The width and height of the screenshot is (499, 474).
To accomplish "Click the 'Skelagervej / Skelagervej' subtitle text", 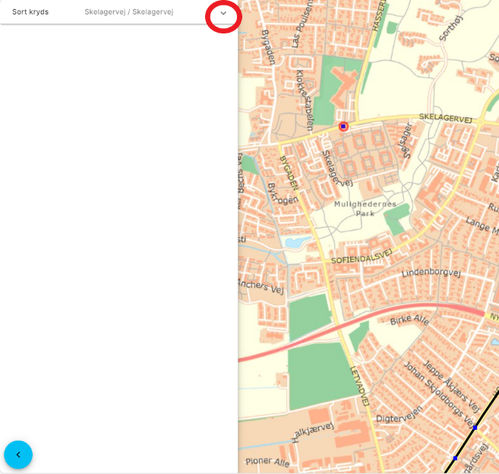I will [x=128, y=12].
